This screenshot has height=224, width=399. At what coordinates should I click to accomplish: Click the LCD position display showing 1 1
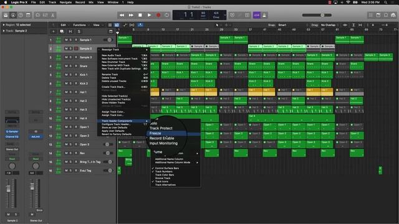(188, 15)
